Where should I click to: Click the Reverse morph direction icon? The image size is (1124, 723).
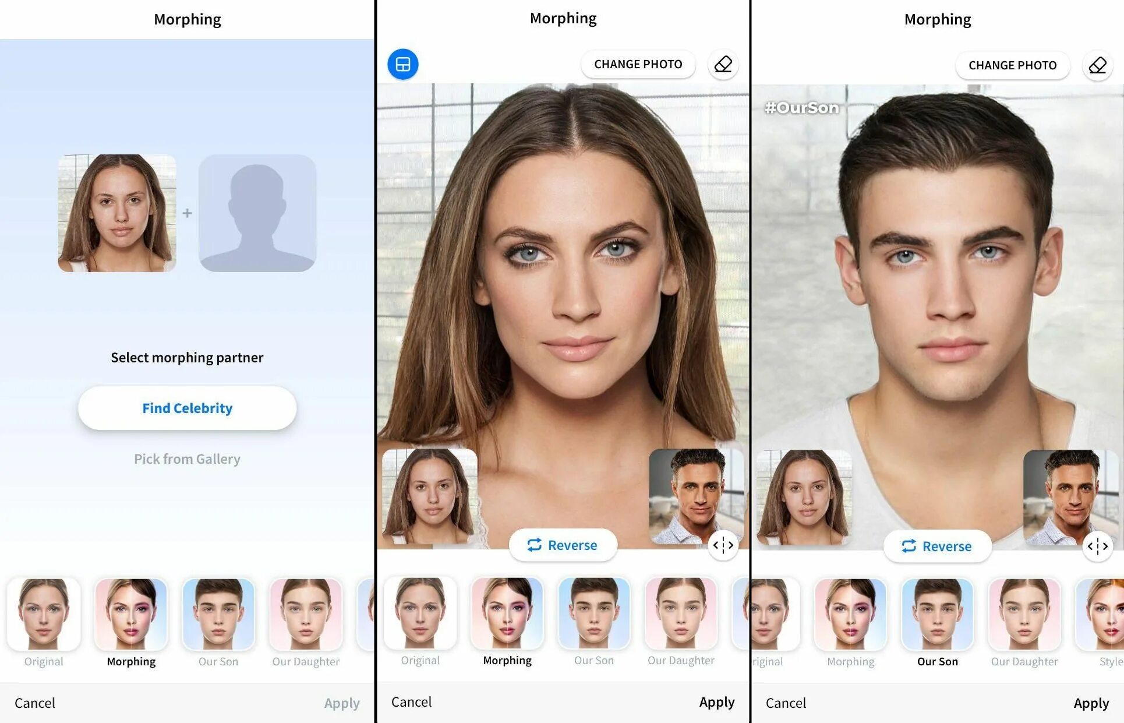tap(561, 544)
